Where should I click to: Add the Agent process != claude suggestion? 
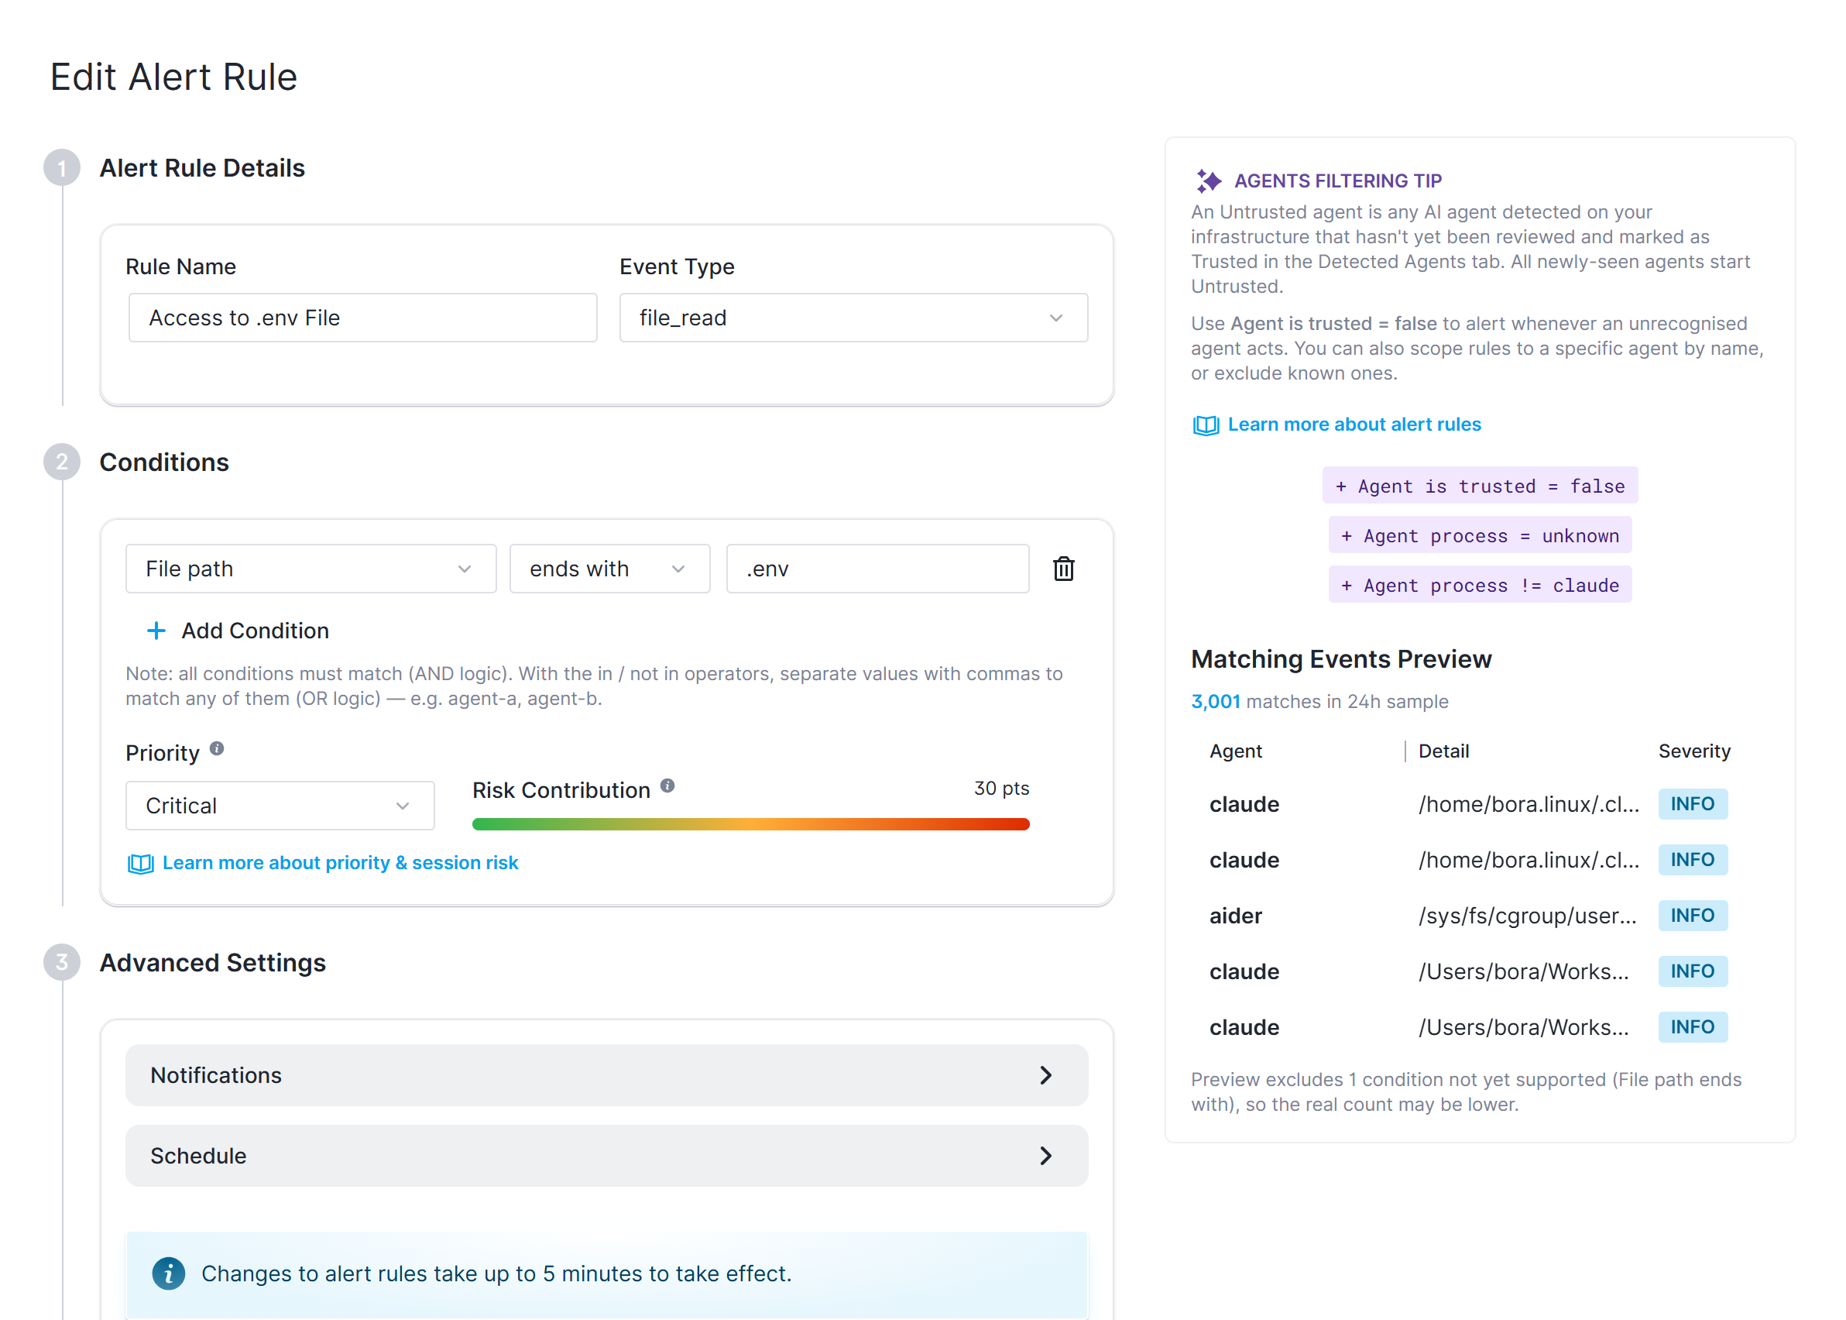coord(1480,585)
